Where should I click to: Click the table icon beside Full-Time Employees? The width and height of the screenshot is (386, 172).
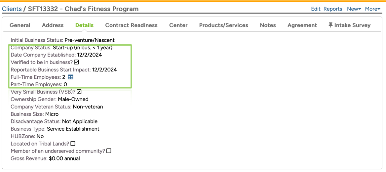70,77
